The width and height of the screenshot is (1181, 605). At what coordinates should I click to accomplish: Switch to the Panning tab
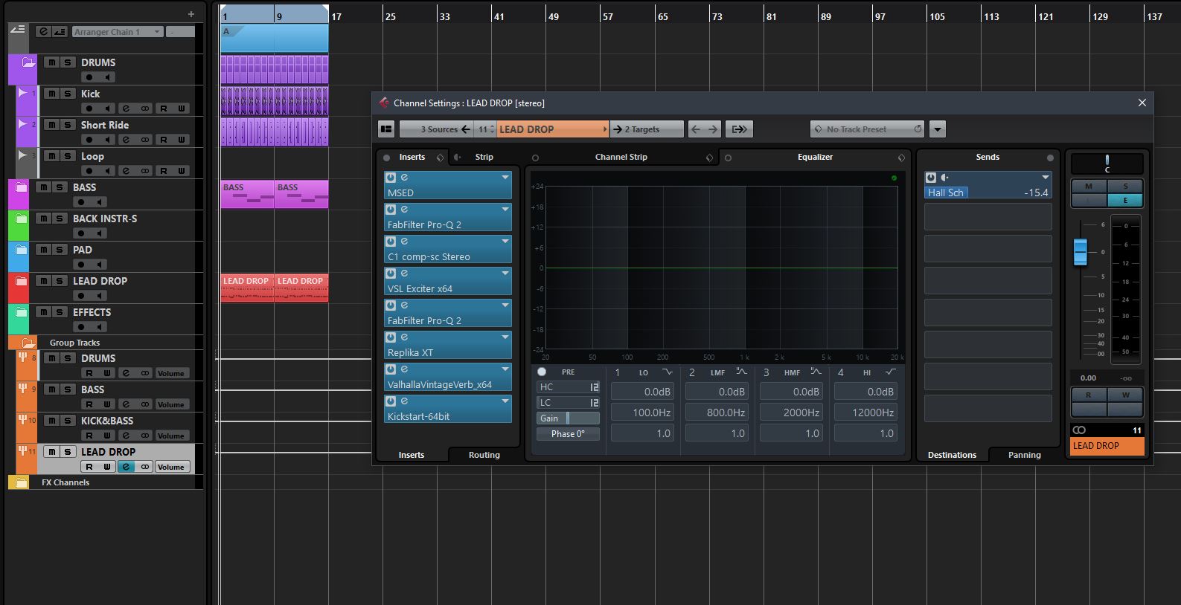coord(1024,455)
